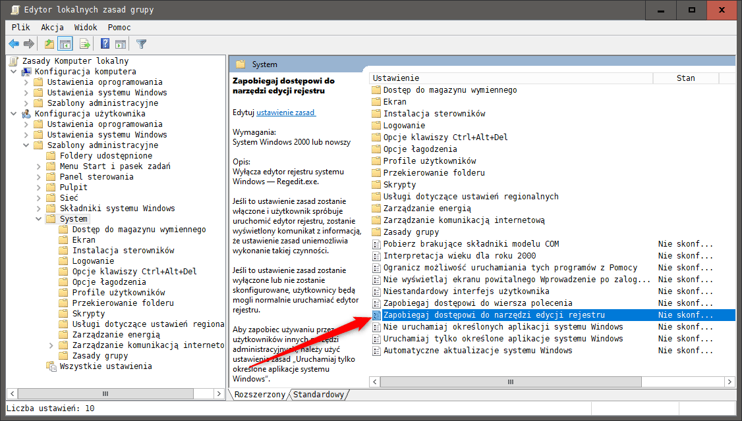Image resolution: width=742 pixels, height=421 pixels.
Task: Open the Plik menu
Action: click(x=21, y=28)
